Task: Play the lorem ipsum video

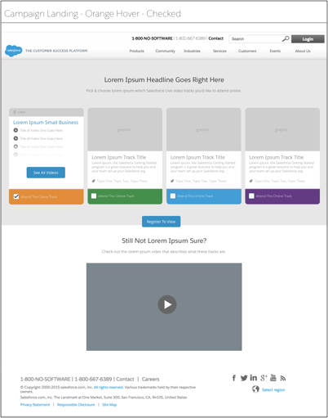Action: pos(167,304)
